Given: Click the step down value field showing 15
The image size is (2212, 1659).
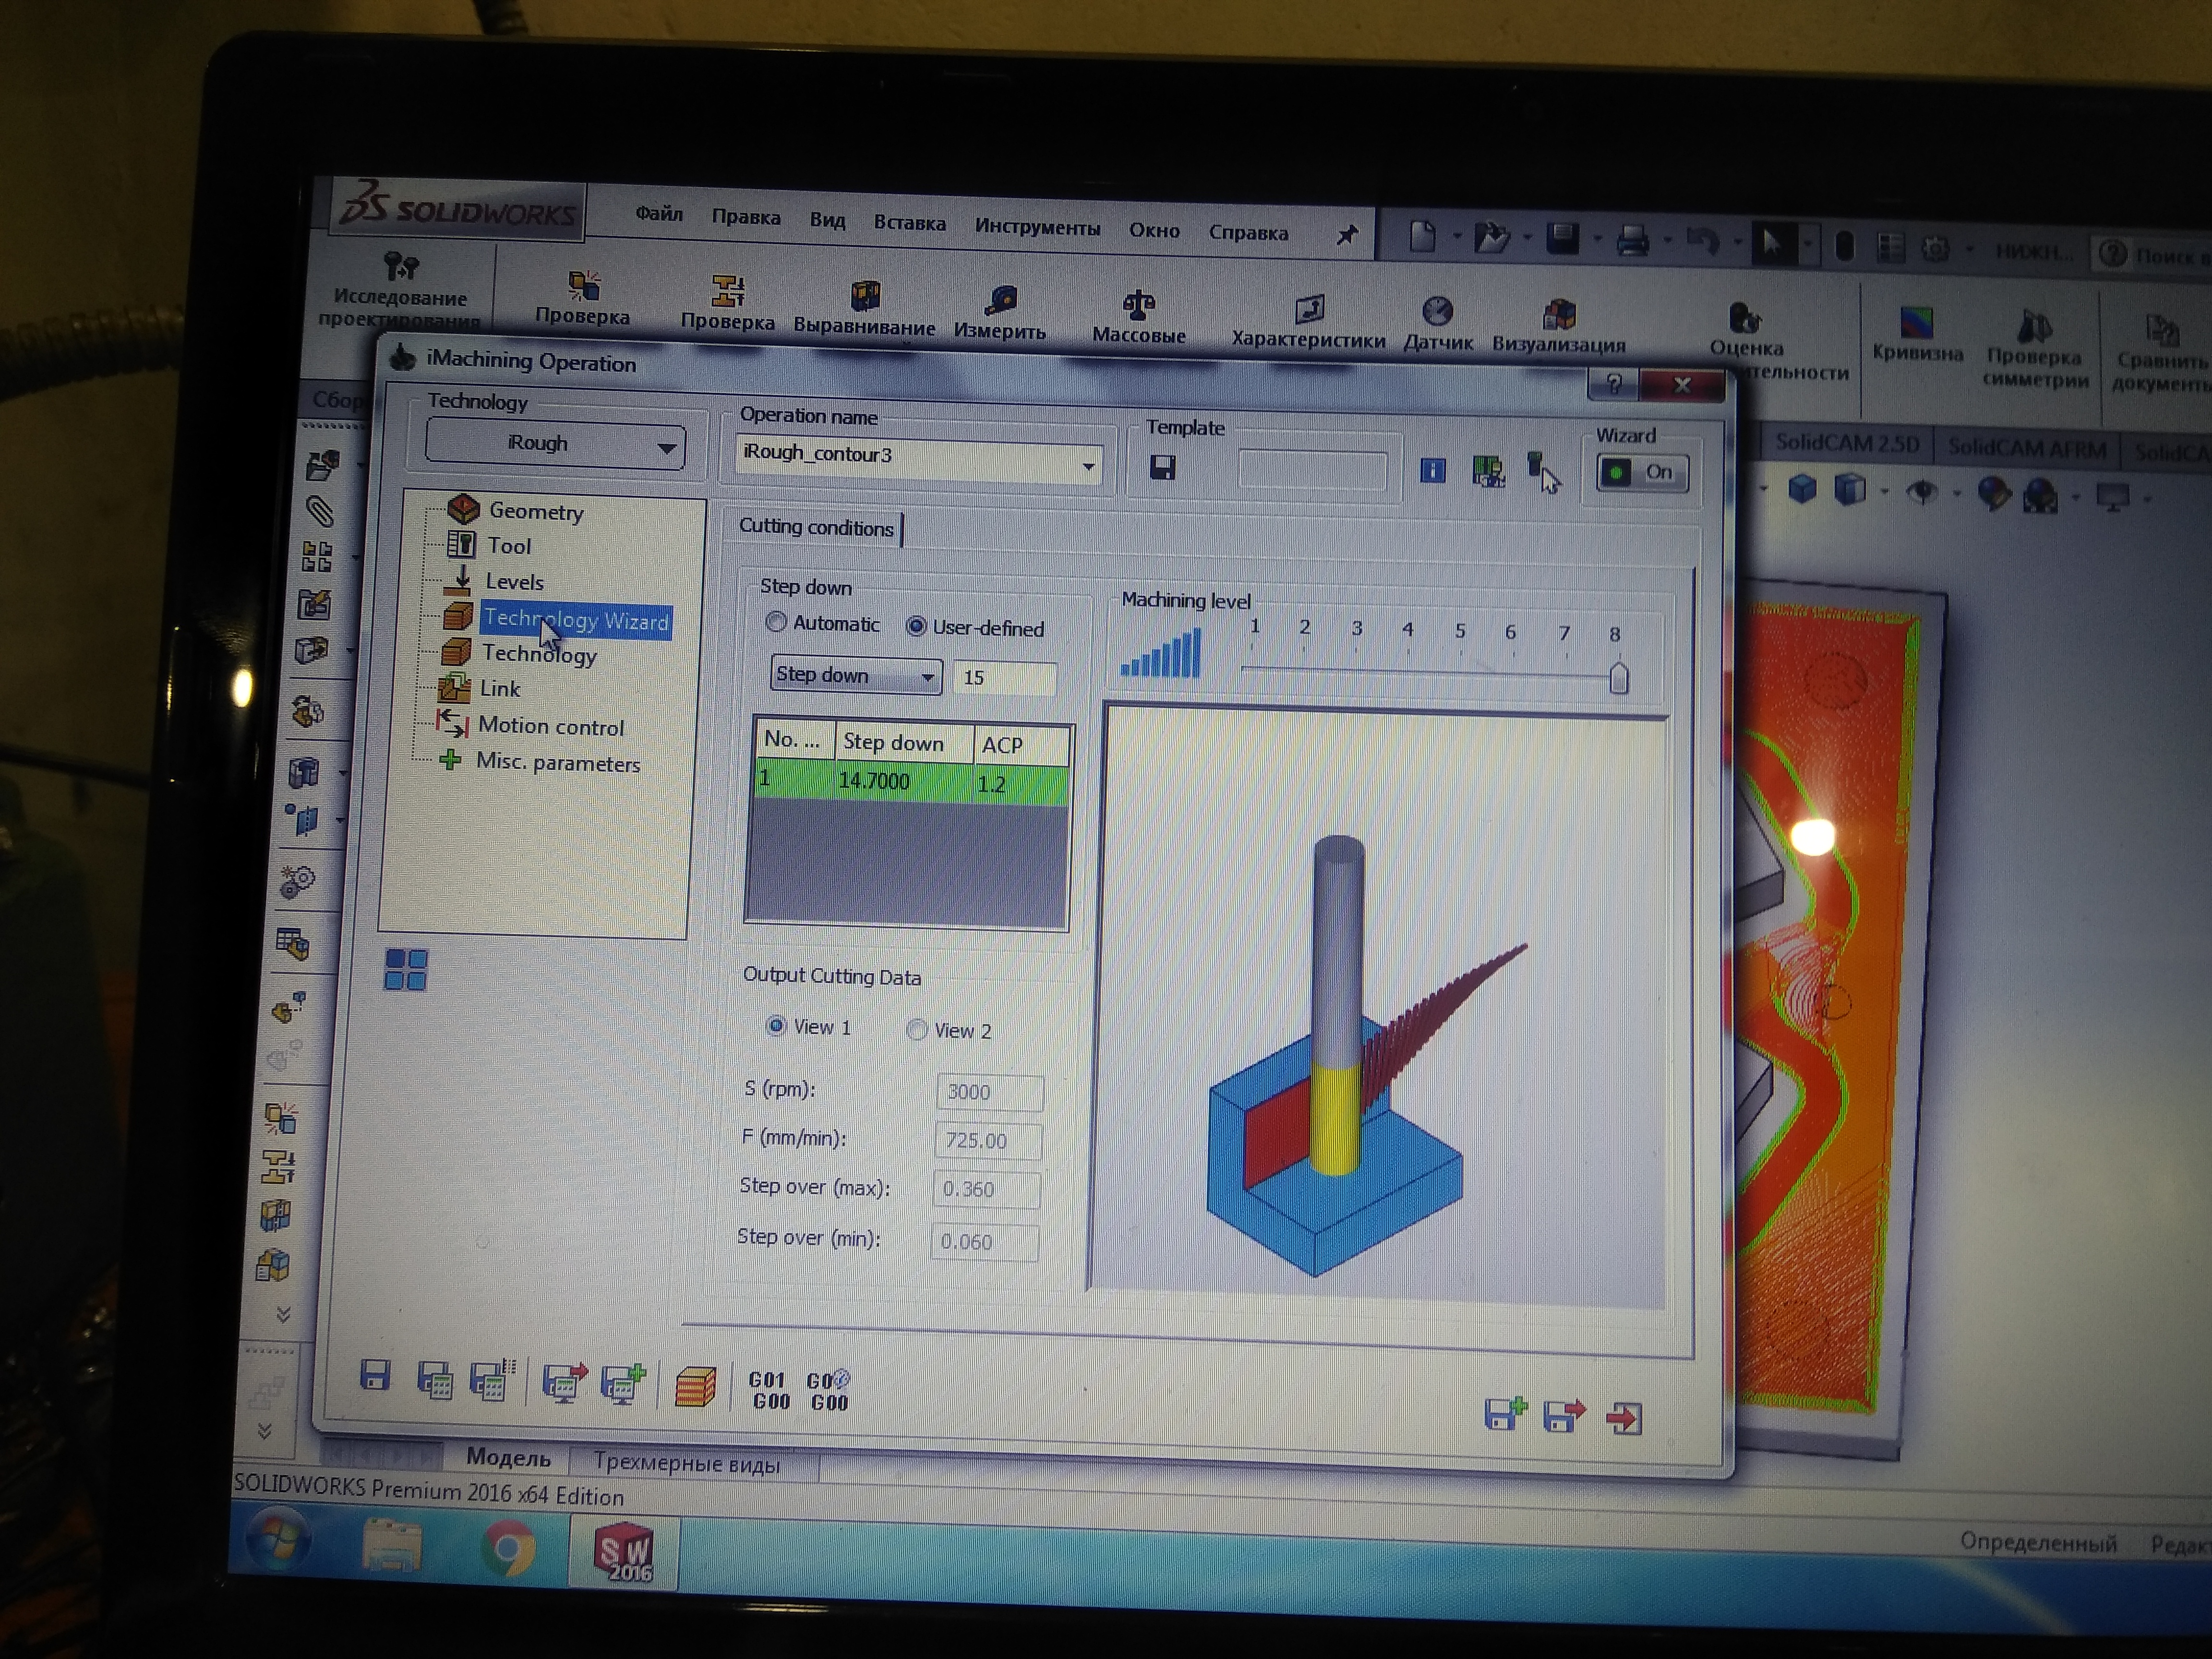Looking at the screenshot, I should point(1004,678).
